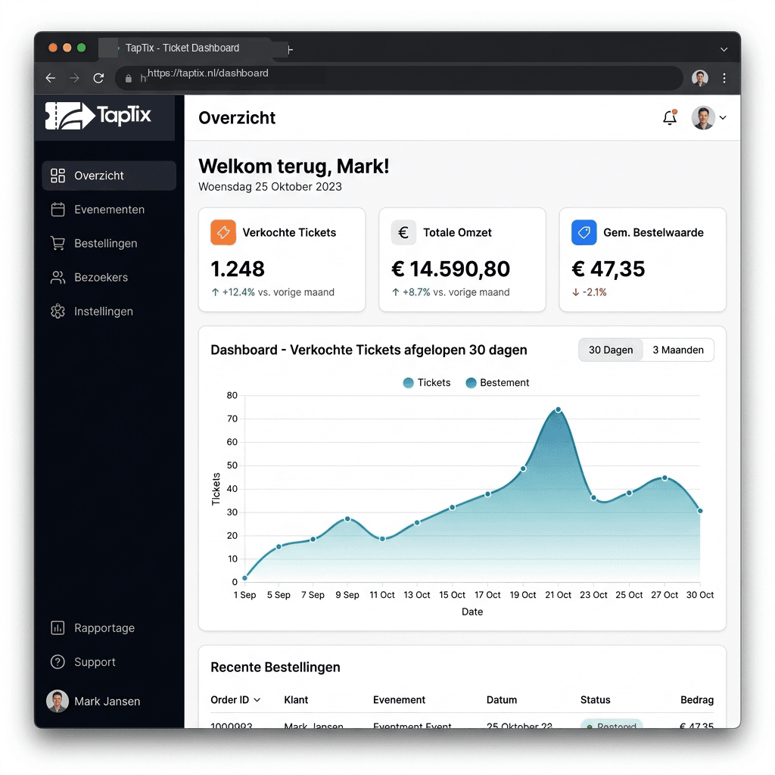Screen dimensions: 775x775
Task: Click the orange Verkochte Tickets icon
Action: click(223, 232)
